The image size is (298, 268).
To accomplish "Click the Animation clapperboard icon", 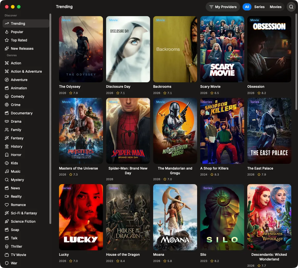I will (7, 88).
